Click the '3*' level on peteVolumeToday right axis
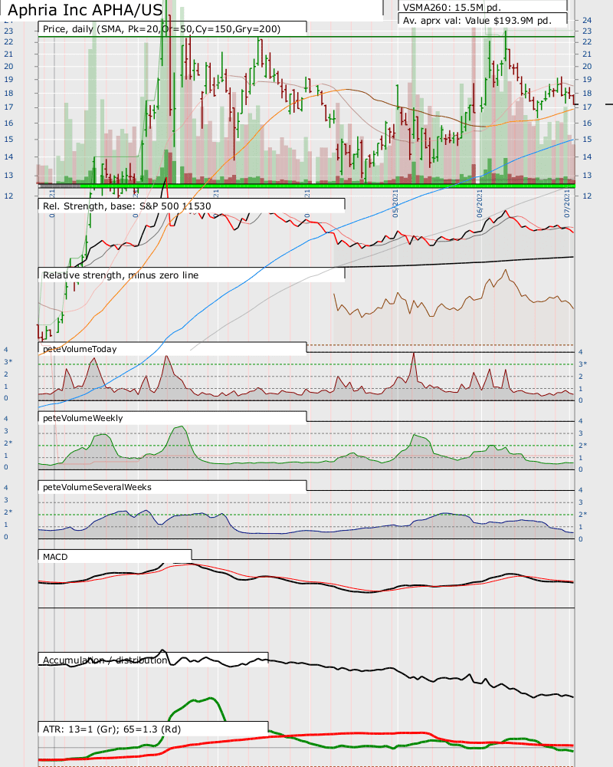Viewport: 613px width, 767px height. (x=582, y=364)
